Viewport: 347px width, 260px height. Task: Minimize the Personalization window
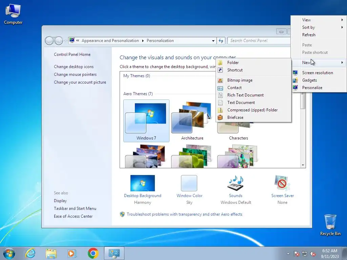(x=281, y=31)
